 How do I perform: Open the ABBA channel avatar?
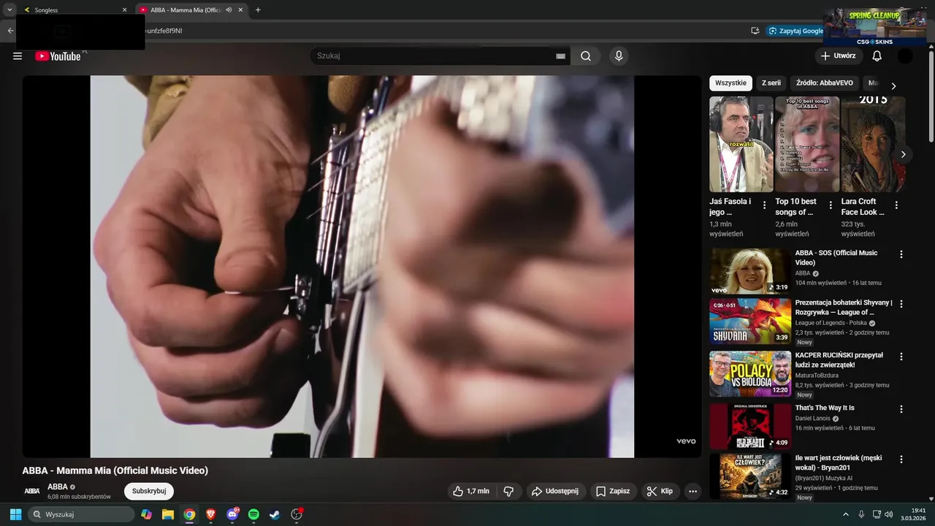[32, 491]
